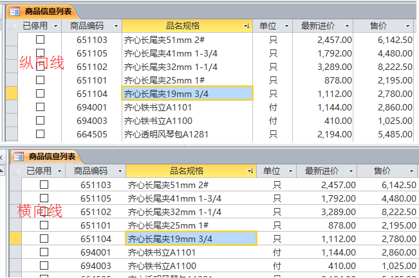Select product code 664505 in upper datasheet
Image resolution: width=419 pixels, height=278 pixels.
click(x=91, y=134)
